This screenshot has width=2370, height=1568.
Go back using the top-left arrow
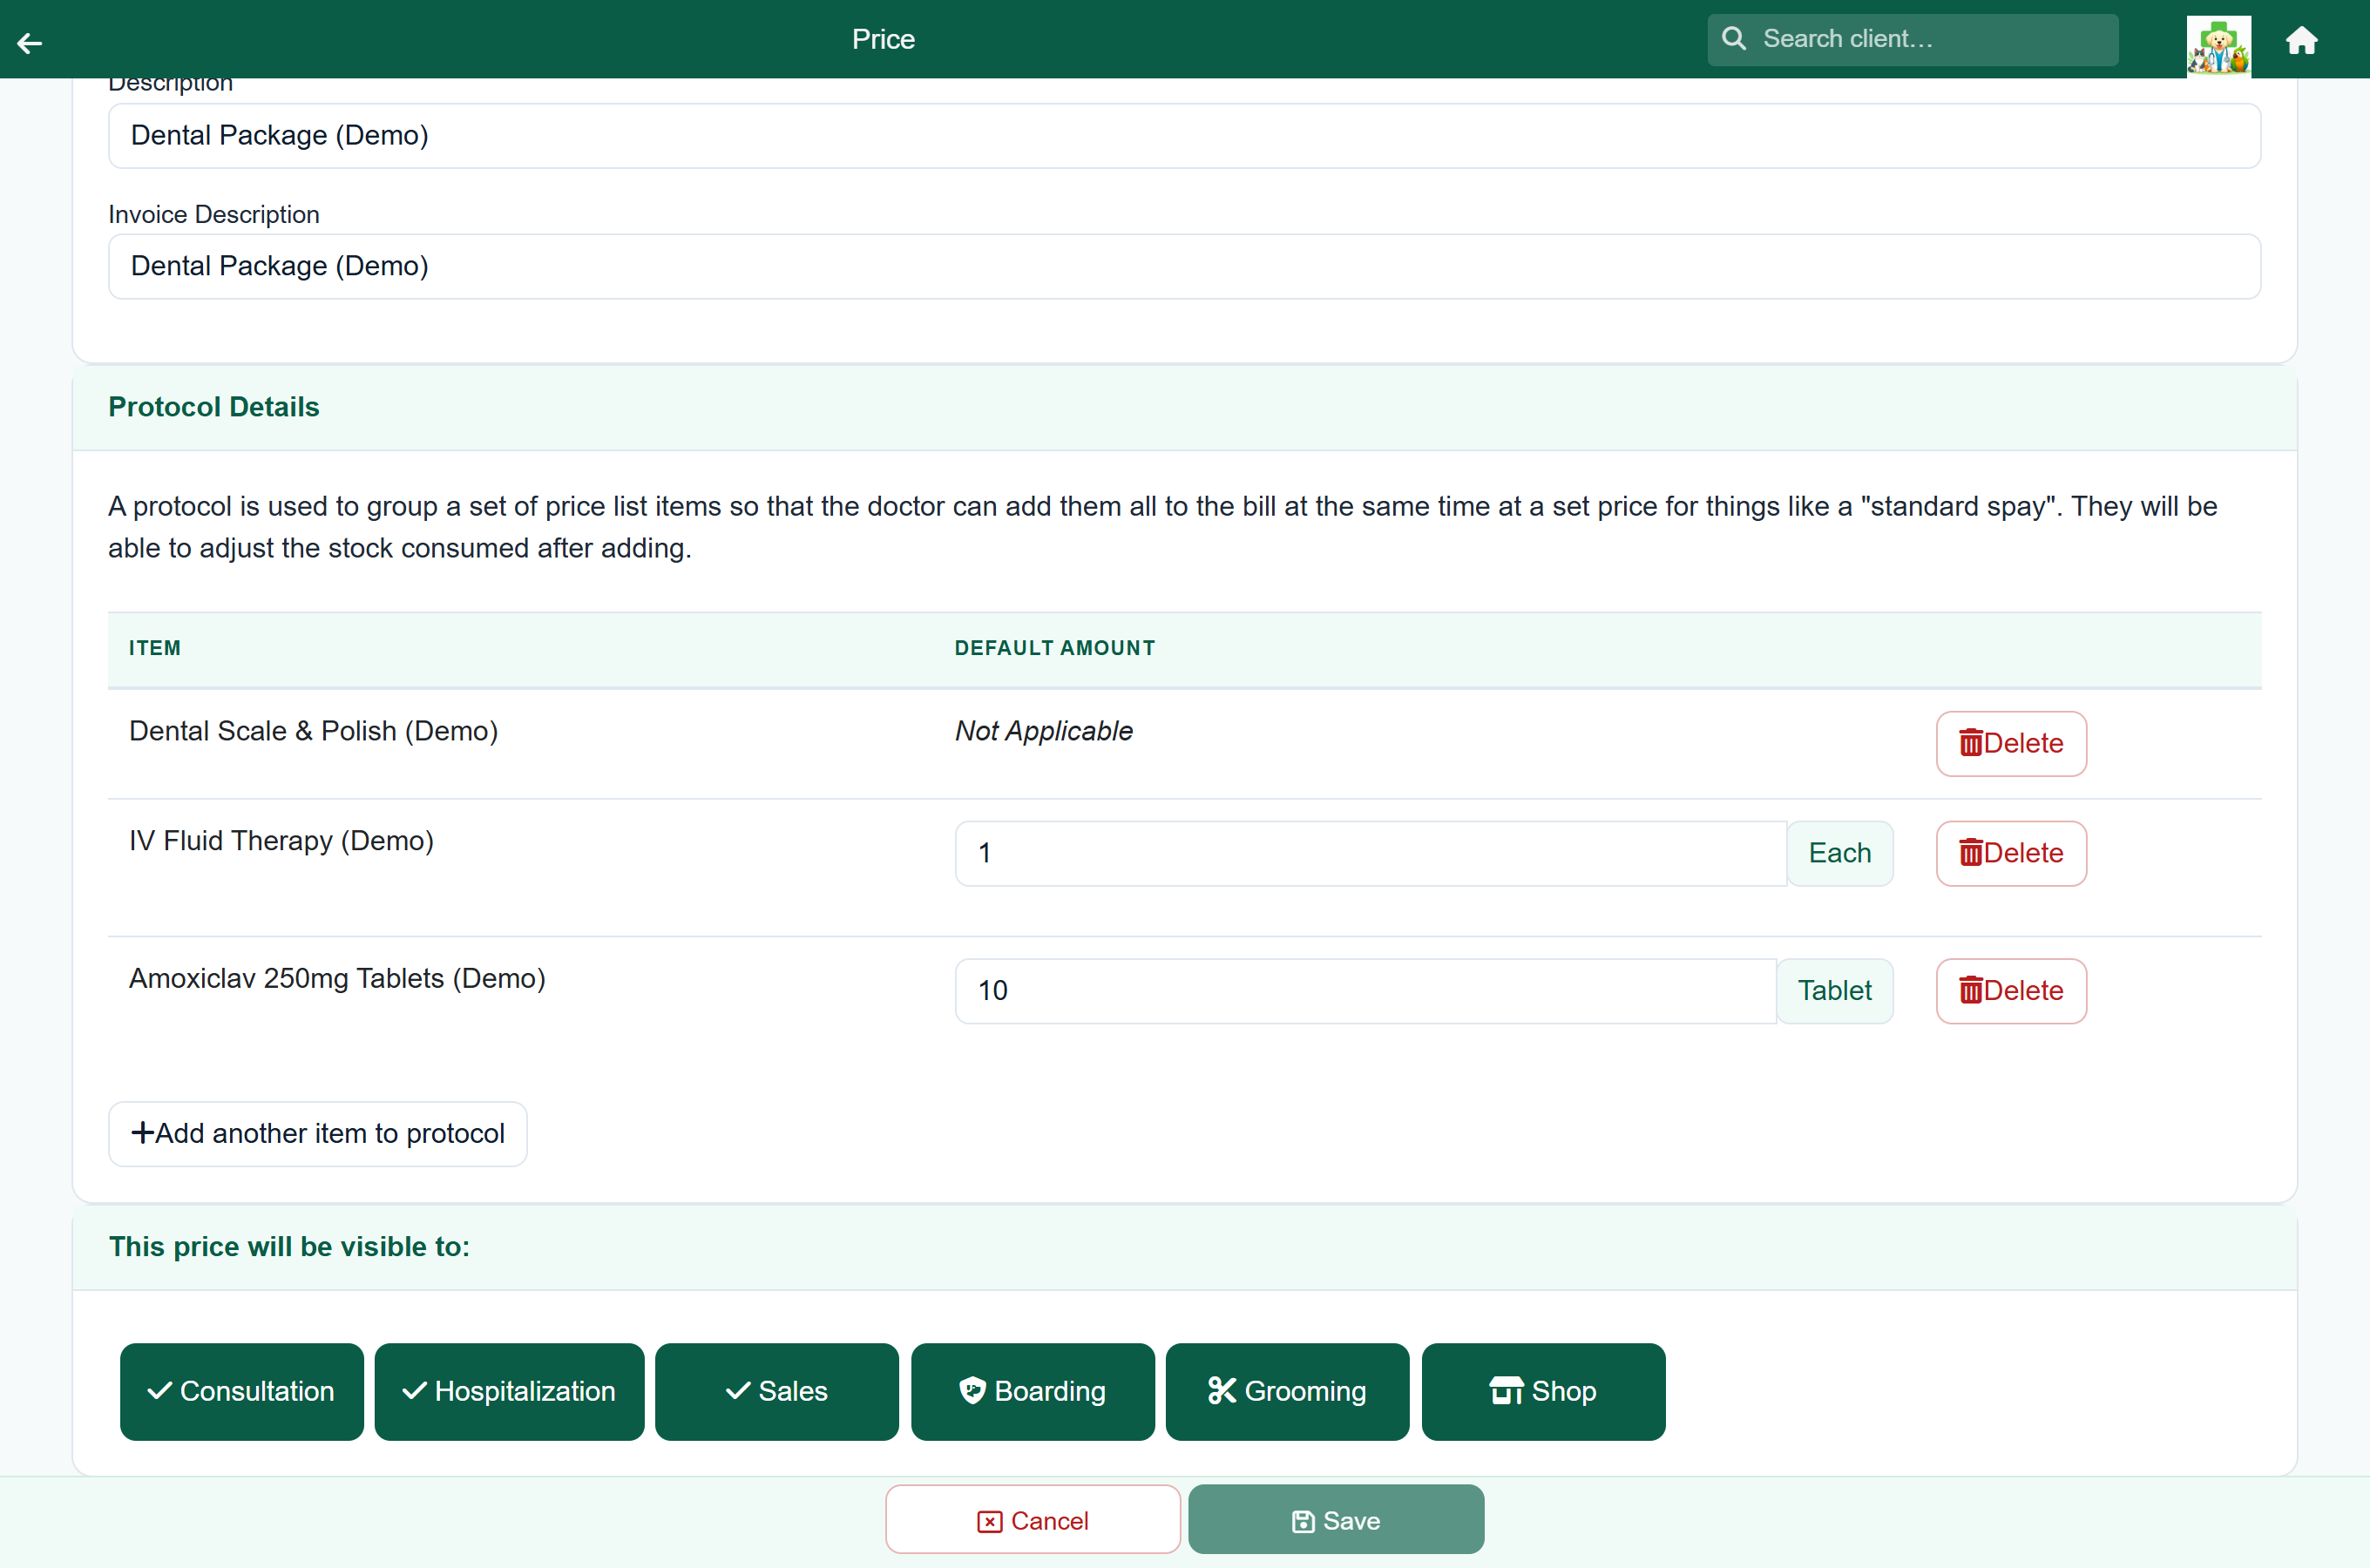[x=30, y=42]
